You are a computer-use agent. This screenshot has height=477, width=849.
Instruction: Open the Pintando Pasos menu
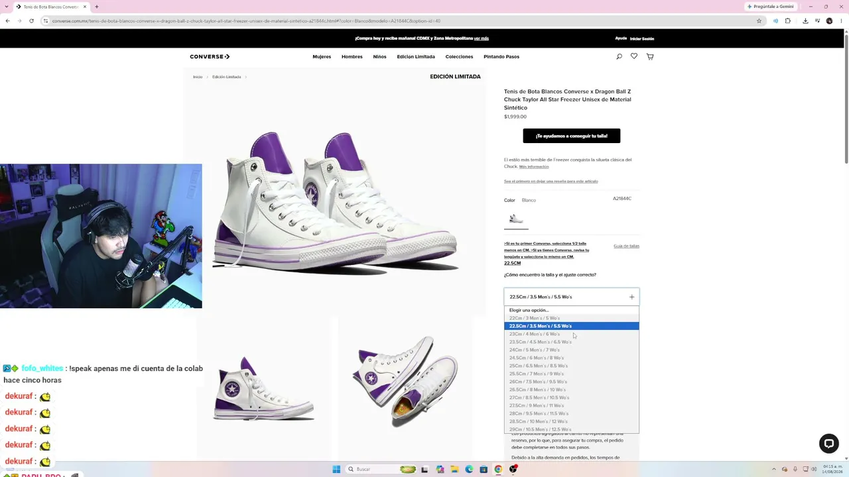click(x=501, y=56)
